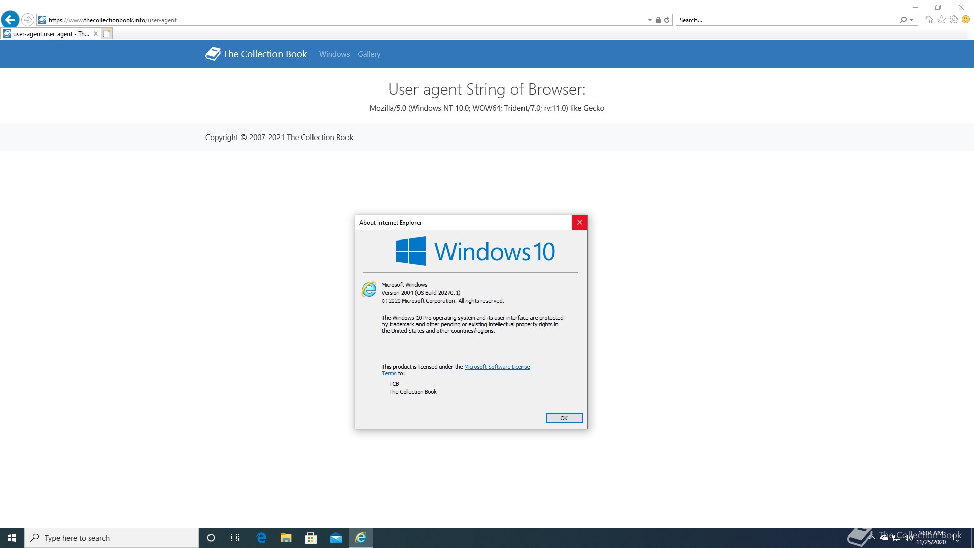Click the taskbar search box
Viewport: 974px width, 548px height.
coord(112,538)
